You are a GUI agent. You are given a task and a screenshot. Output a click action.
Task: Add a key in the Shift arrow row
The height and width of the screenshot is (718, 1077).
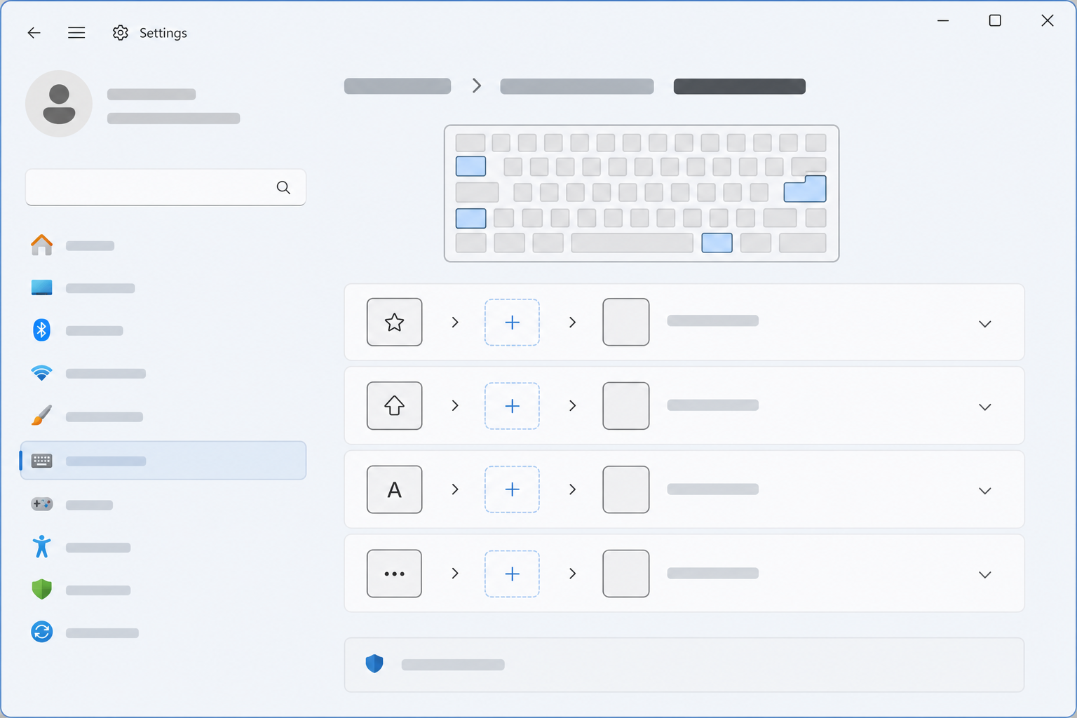pyautogui.click(x=512, y=405)
